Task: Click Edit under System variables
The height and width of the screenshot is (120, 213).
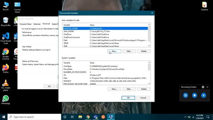Action: [x=129, y=89]
